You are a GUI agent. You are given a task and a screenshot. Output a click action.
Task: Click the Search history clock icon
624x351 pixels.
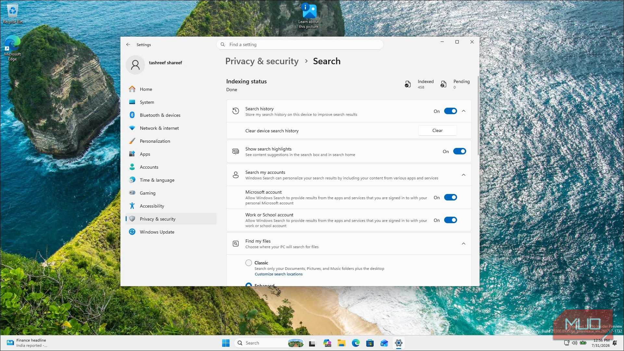pyautogui.click(x=236, y=111)
